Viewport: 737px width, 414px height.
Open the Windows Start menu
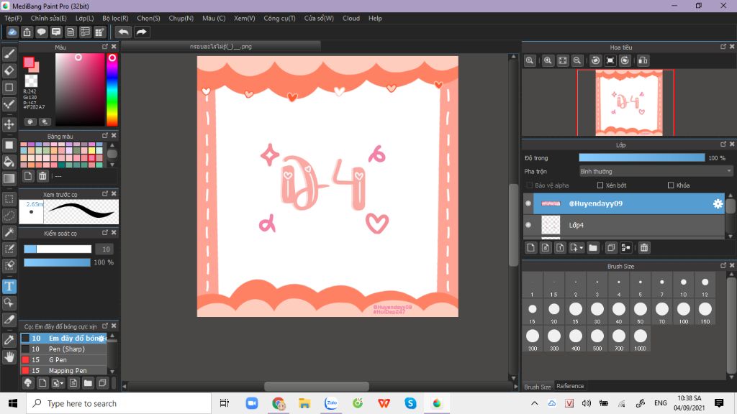[13, 403]
